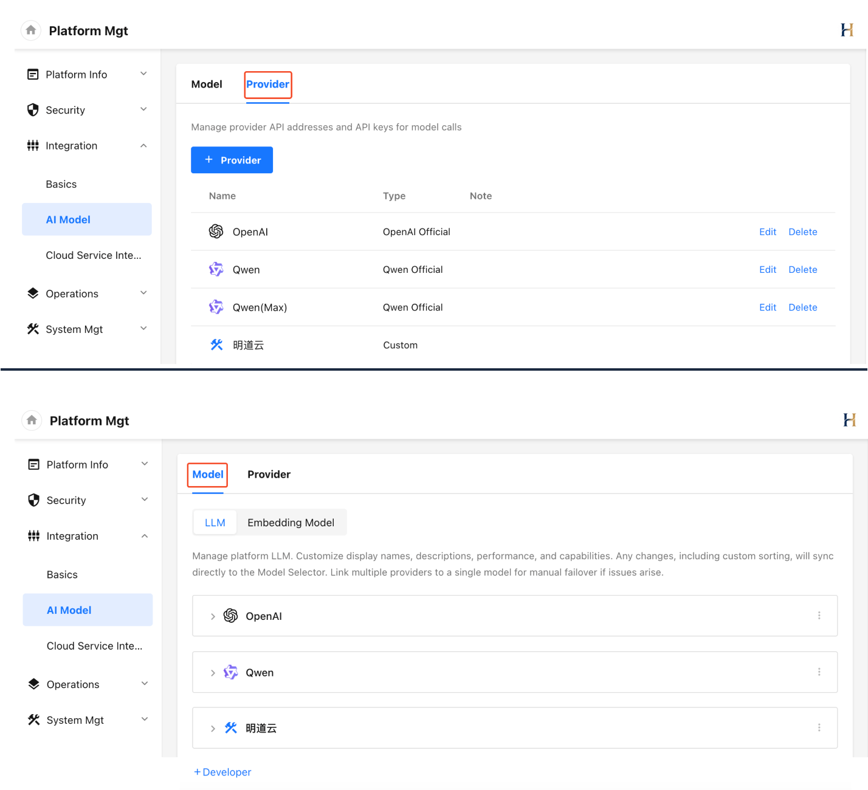
Task: Expand Operations chevron in Provider-tab screenshot
Action: tap(143, 293)
